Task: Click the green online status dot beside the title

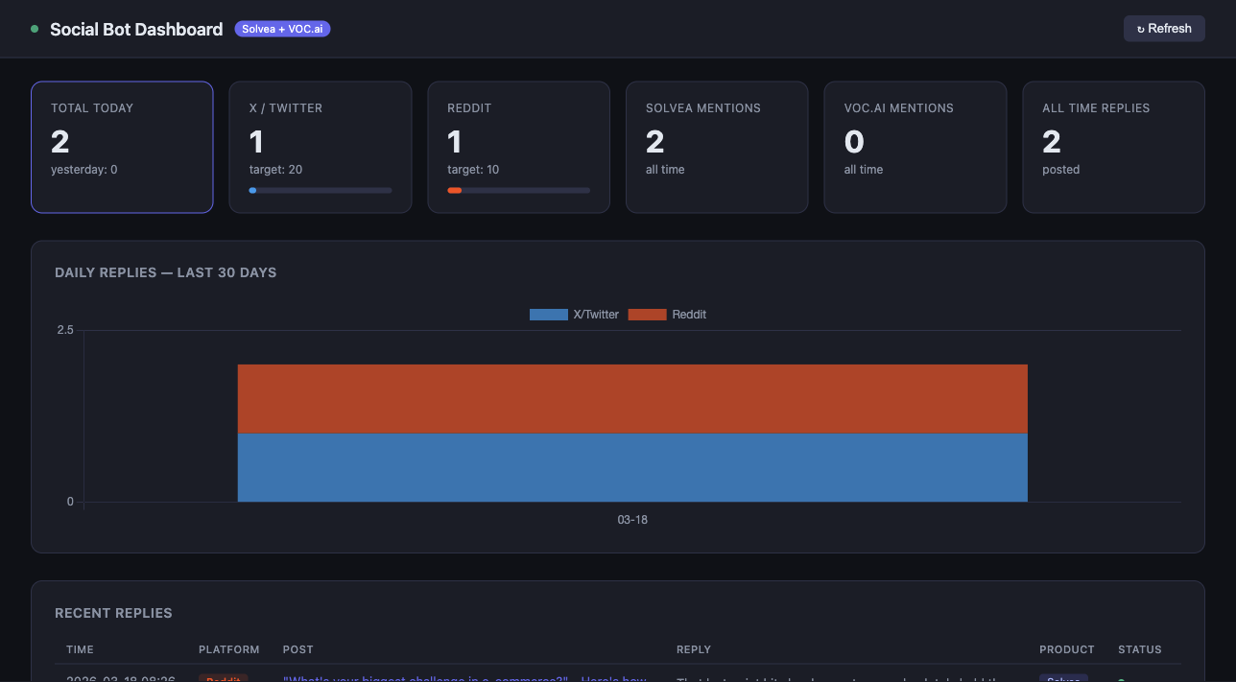Action: click(34, 30)
